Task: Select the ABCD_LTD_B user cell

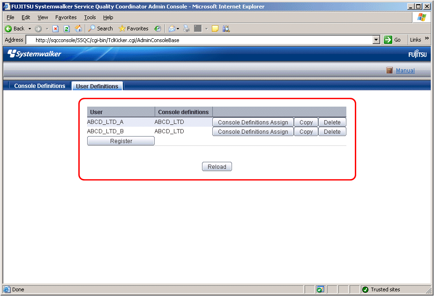Action: click(x=105, y=131)
